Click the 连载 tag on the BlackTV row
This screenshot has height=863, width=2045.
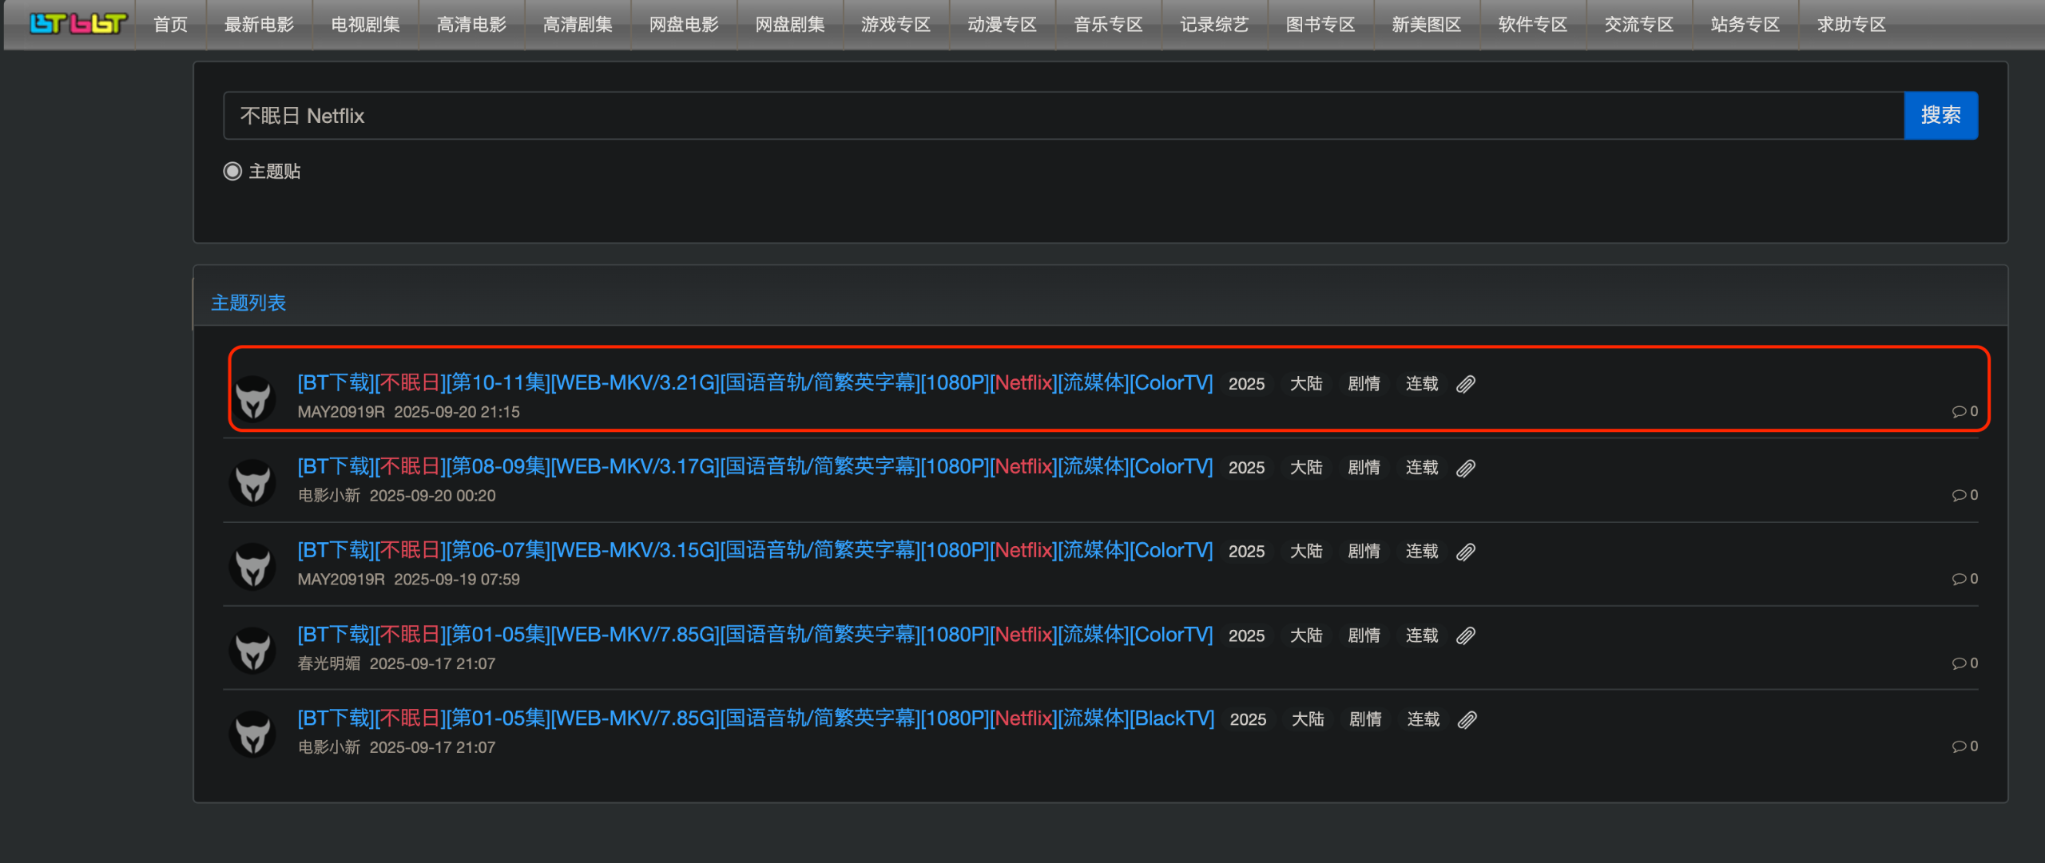pyautogui.click(x=1424, y=719)
